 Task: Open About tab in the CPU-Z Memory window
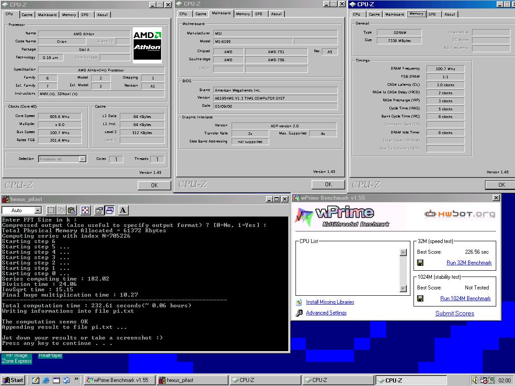coord(450,14)
